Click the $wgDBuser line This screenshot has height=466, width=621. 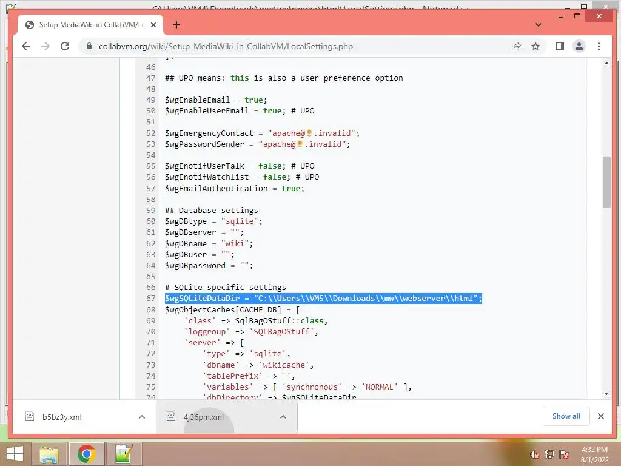(x=199, y=254)
